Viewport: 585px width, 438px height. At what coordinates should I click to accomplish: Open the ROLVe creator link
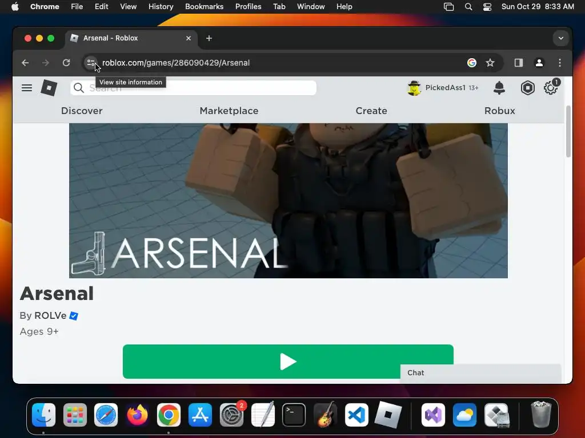click(50, 315)
